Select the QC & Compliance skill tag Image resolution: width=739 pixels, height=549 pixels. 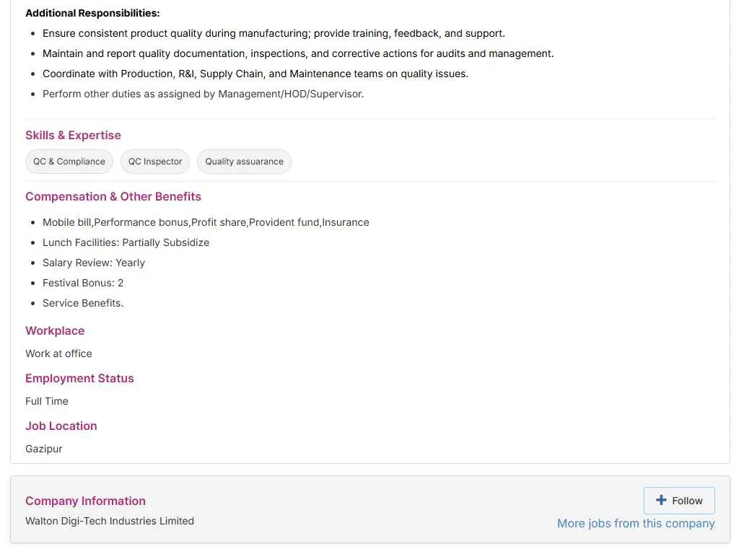pyautogui.click(x=69, y=162)
